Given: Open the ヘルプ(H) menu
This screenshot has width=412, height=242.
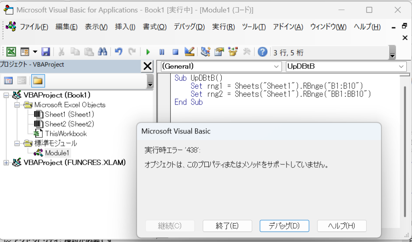Looking at the screenshot, I should point(367,27).
